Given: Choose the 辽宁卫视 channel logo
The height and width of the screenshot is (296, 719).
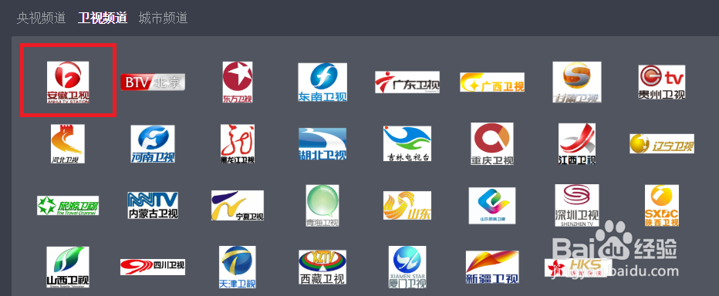Looking at the screenshot, I should [x=662, y=144].
